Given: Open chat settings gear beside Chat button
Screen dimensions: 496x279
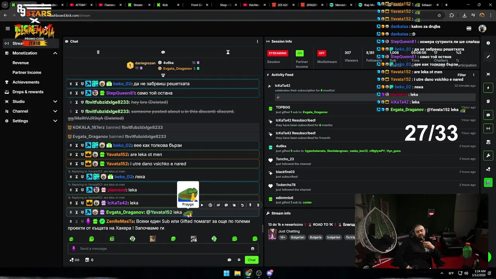Looking at the screenshot, I should click(x=239, y=260).
